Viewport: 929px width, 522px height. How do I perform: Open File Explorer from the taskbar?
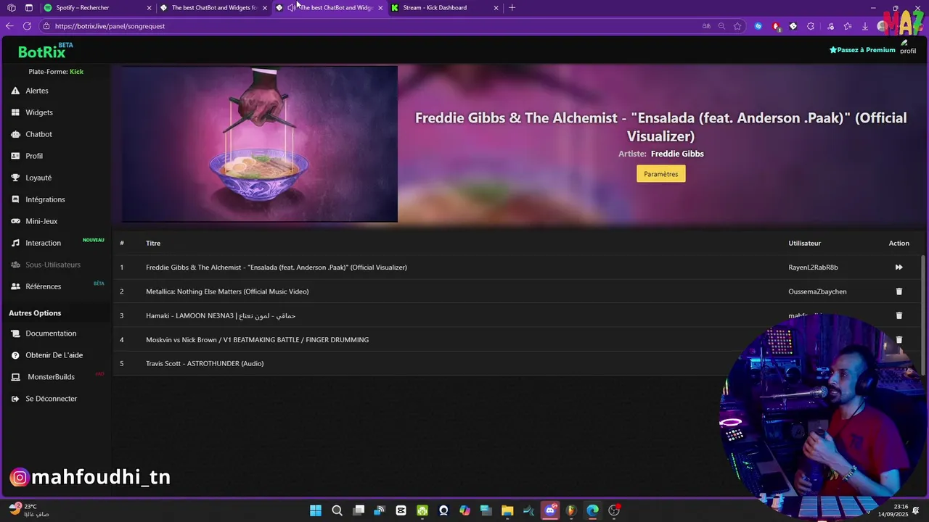(507, 510)
